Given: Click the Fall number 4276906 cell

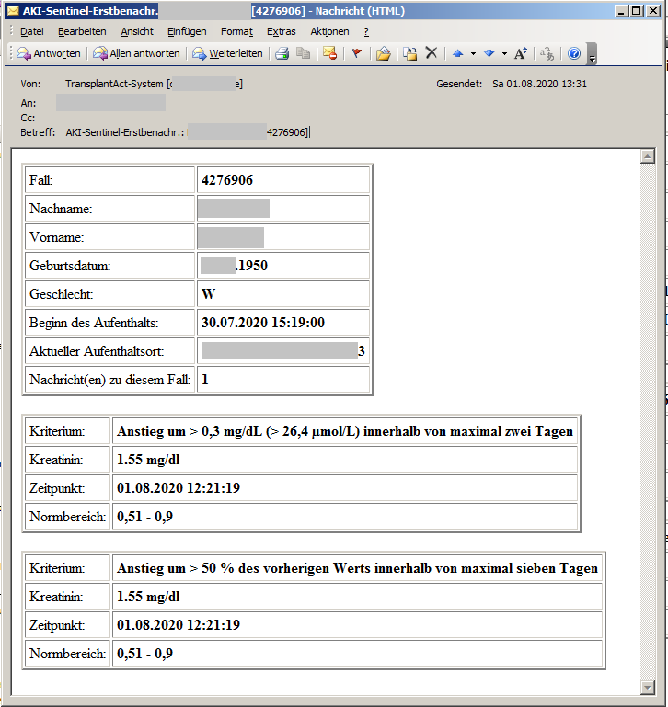Looking at the screenshot, I should click(x=283, y=180).
